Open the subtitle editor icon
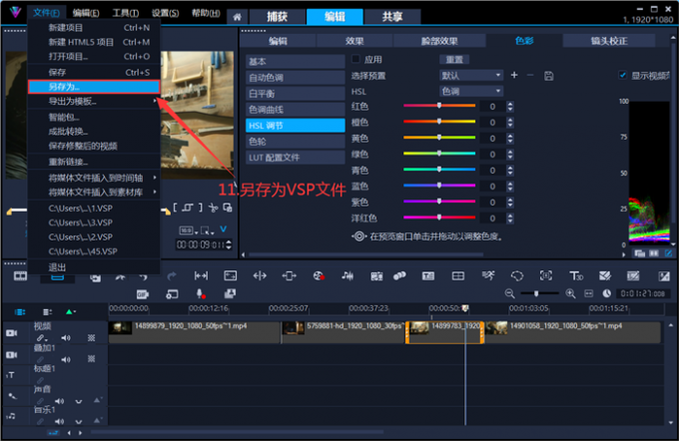 (428, 275)
